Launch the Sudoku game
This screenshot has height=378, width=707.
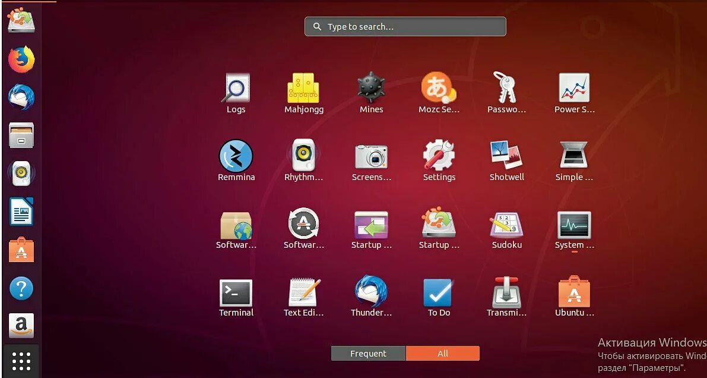tap(506, 230)
